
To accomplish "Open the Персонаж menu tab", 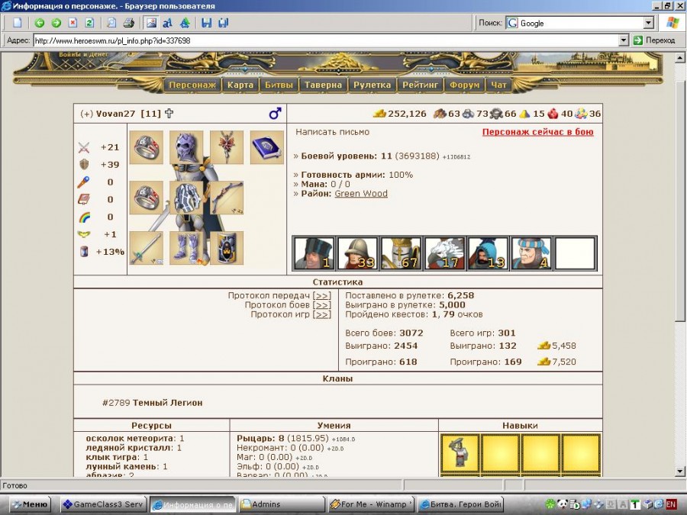I will point(192,85).
